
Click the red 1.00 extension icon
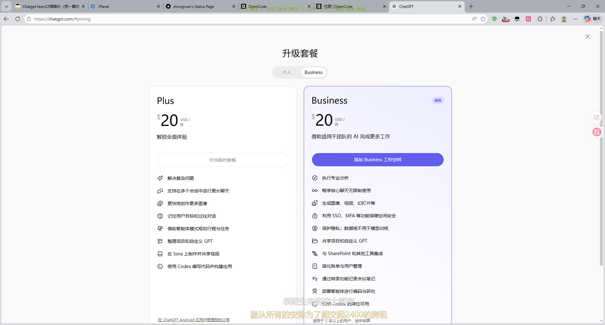pyautogui.click(x=506, y=19)
